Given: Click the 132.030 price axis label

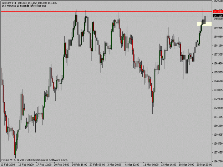Looking at the screenshot, I should point(218,108).
